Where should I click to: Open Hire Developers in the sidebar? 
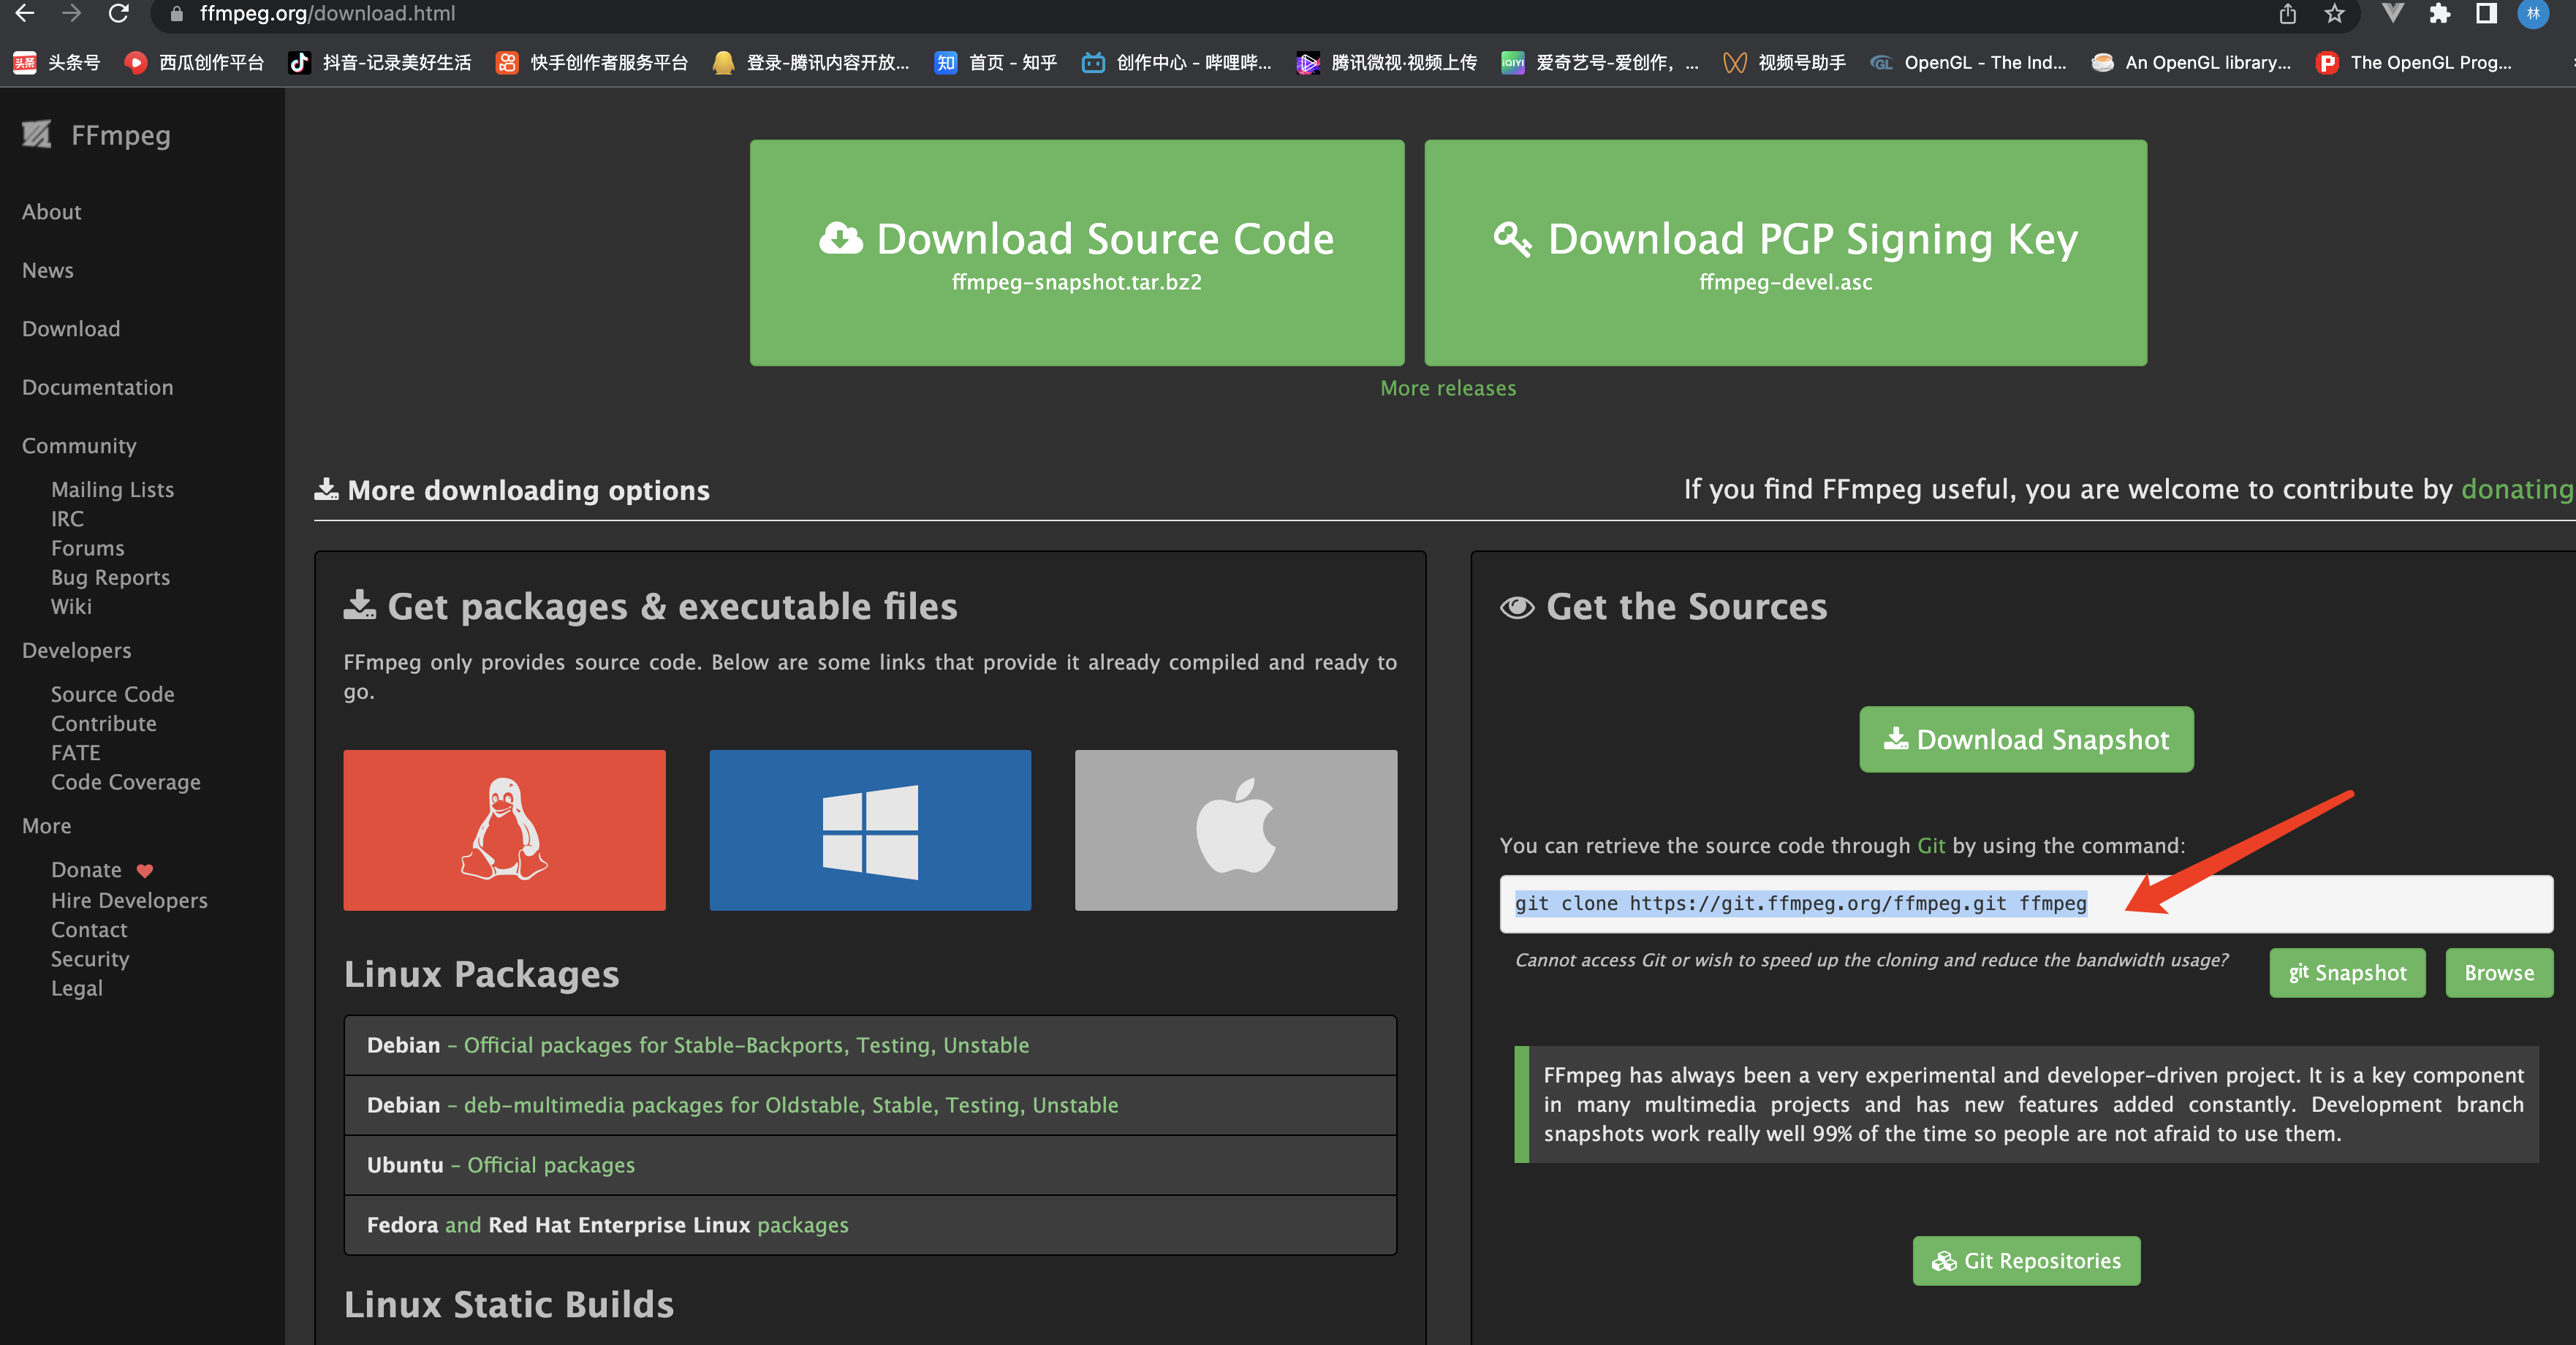pyautogui.click(x=130, y=901)
